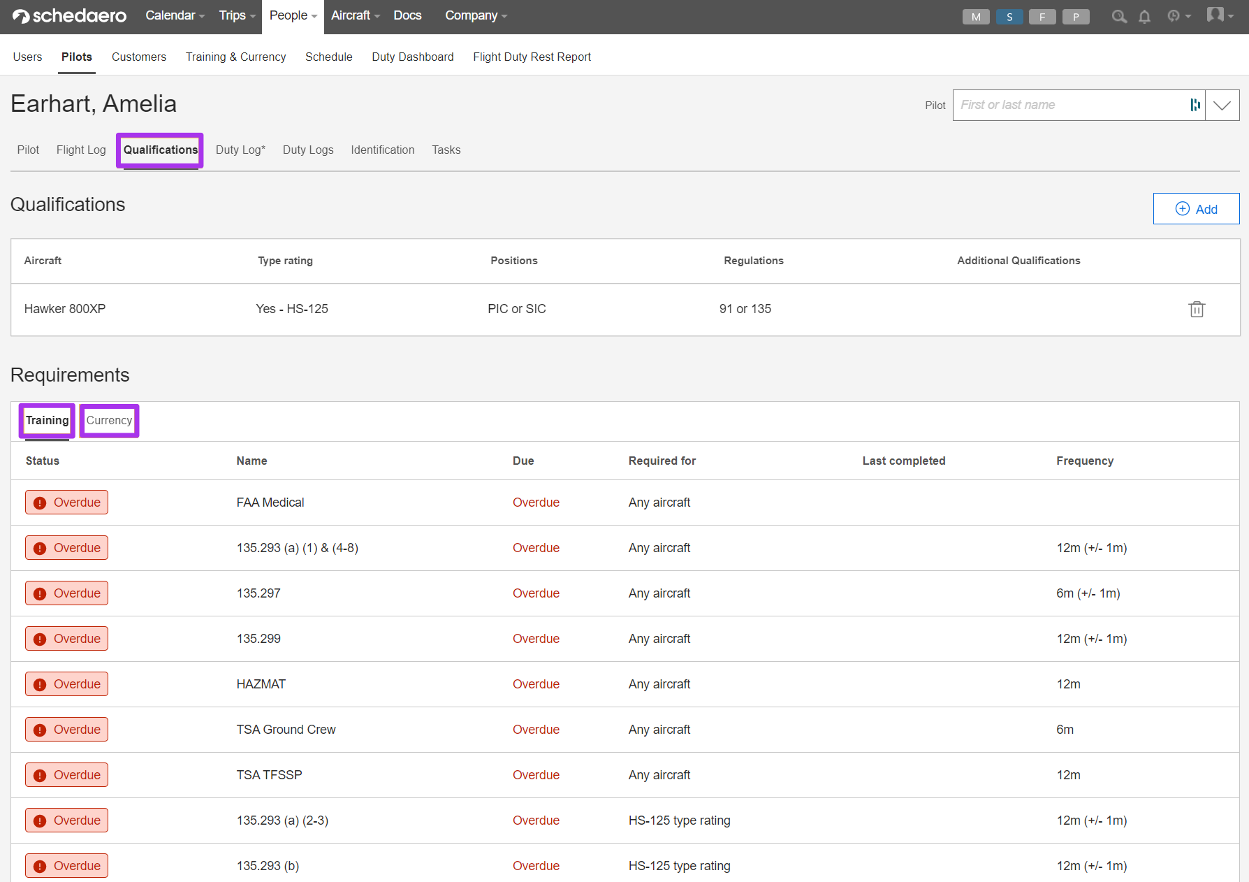1249x882 pixels.
Task: Open the notifications bell icon
Action: [1144, 17]
